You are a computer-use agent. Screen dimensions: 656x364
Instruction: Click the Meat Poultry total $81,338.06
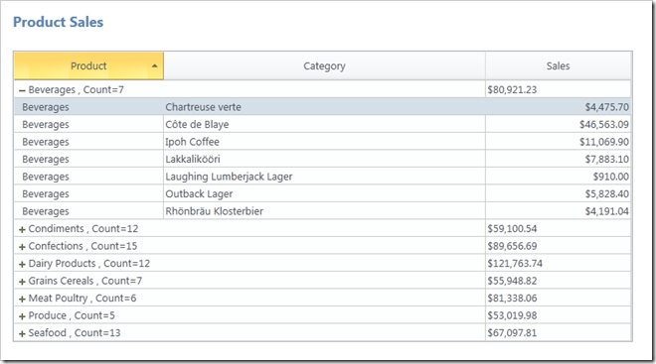[x=512, y=299]
